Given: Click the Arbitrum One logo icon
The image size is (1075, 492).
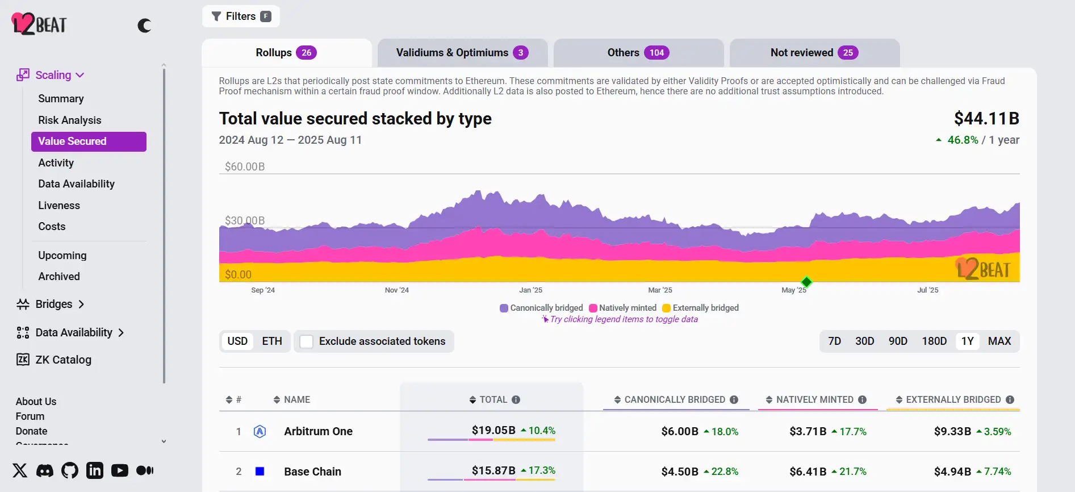Looking at the screenshot, I should tap(260, 431).
